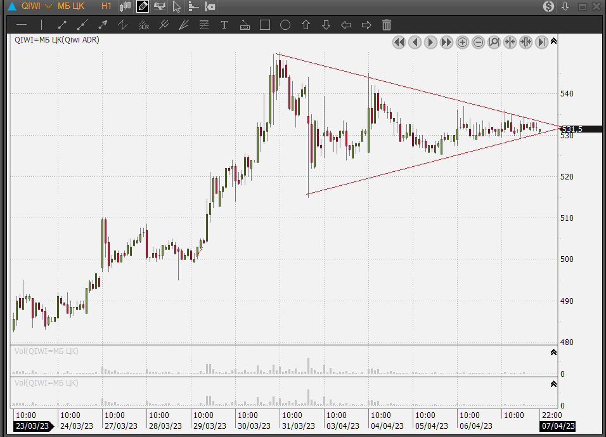Delete drawings with the trash can icon
Image resolution: width=606 pixels, height=437 pixels.
click(387, 25)
